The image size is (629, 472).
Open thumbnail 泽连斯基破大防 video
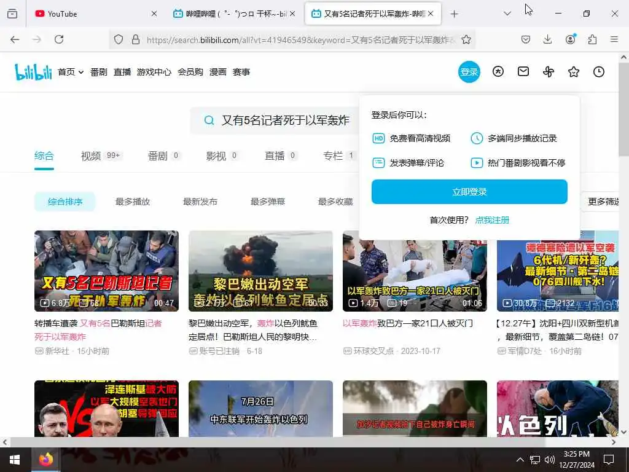[106, 409]
